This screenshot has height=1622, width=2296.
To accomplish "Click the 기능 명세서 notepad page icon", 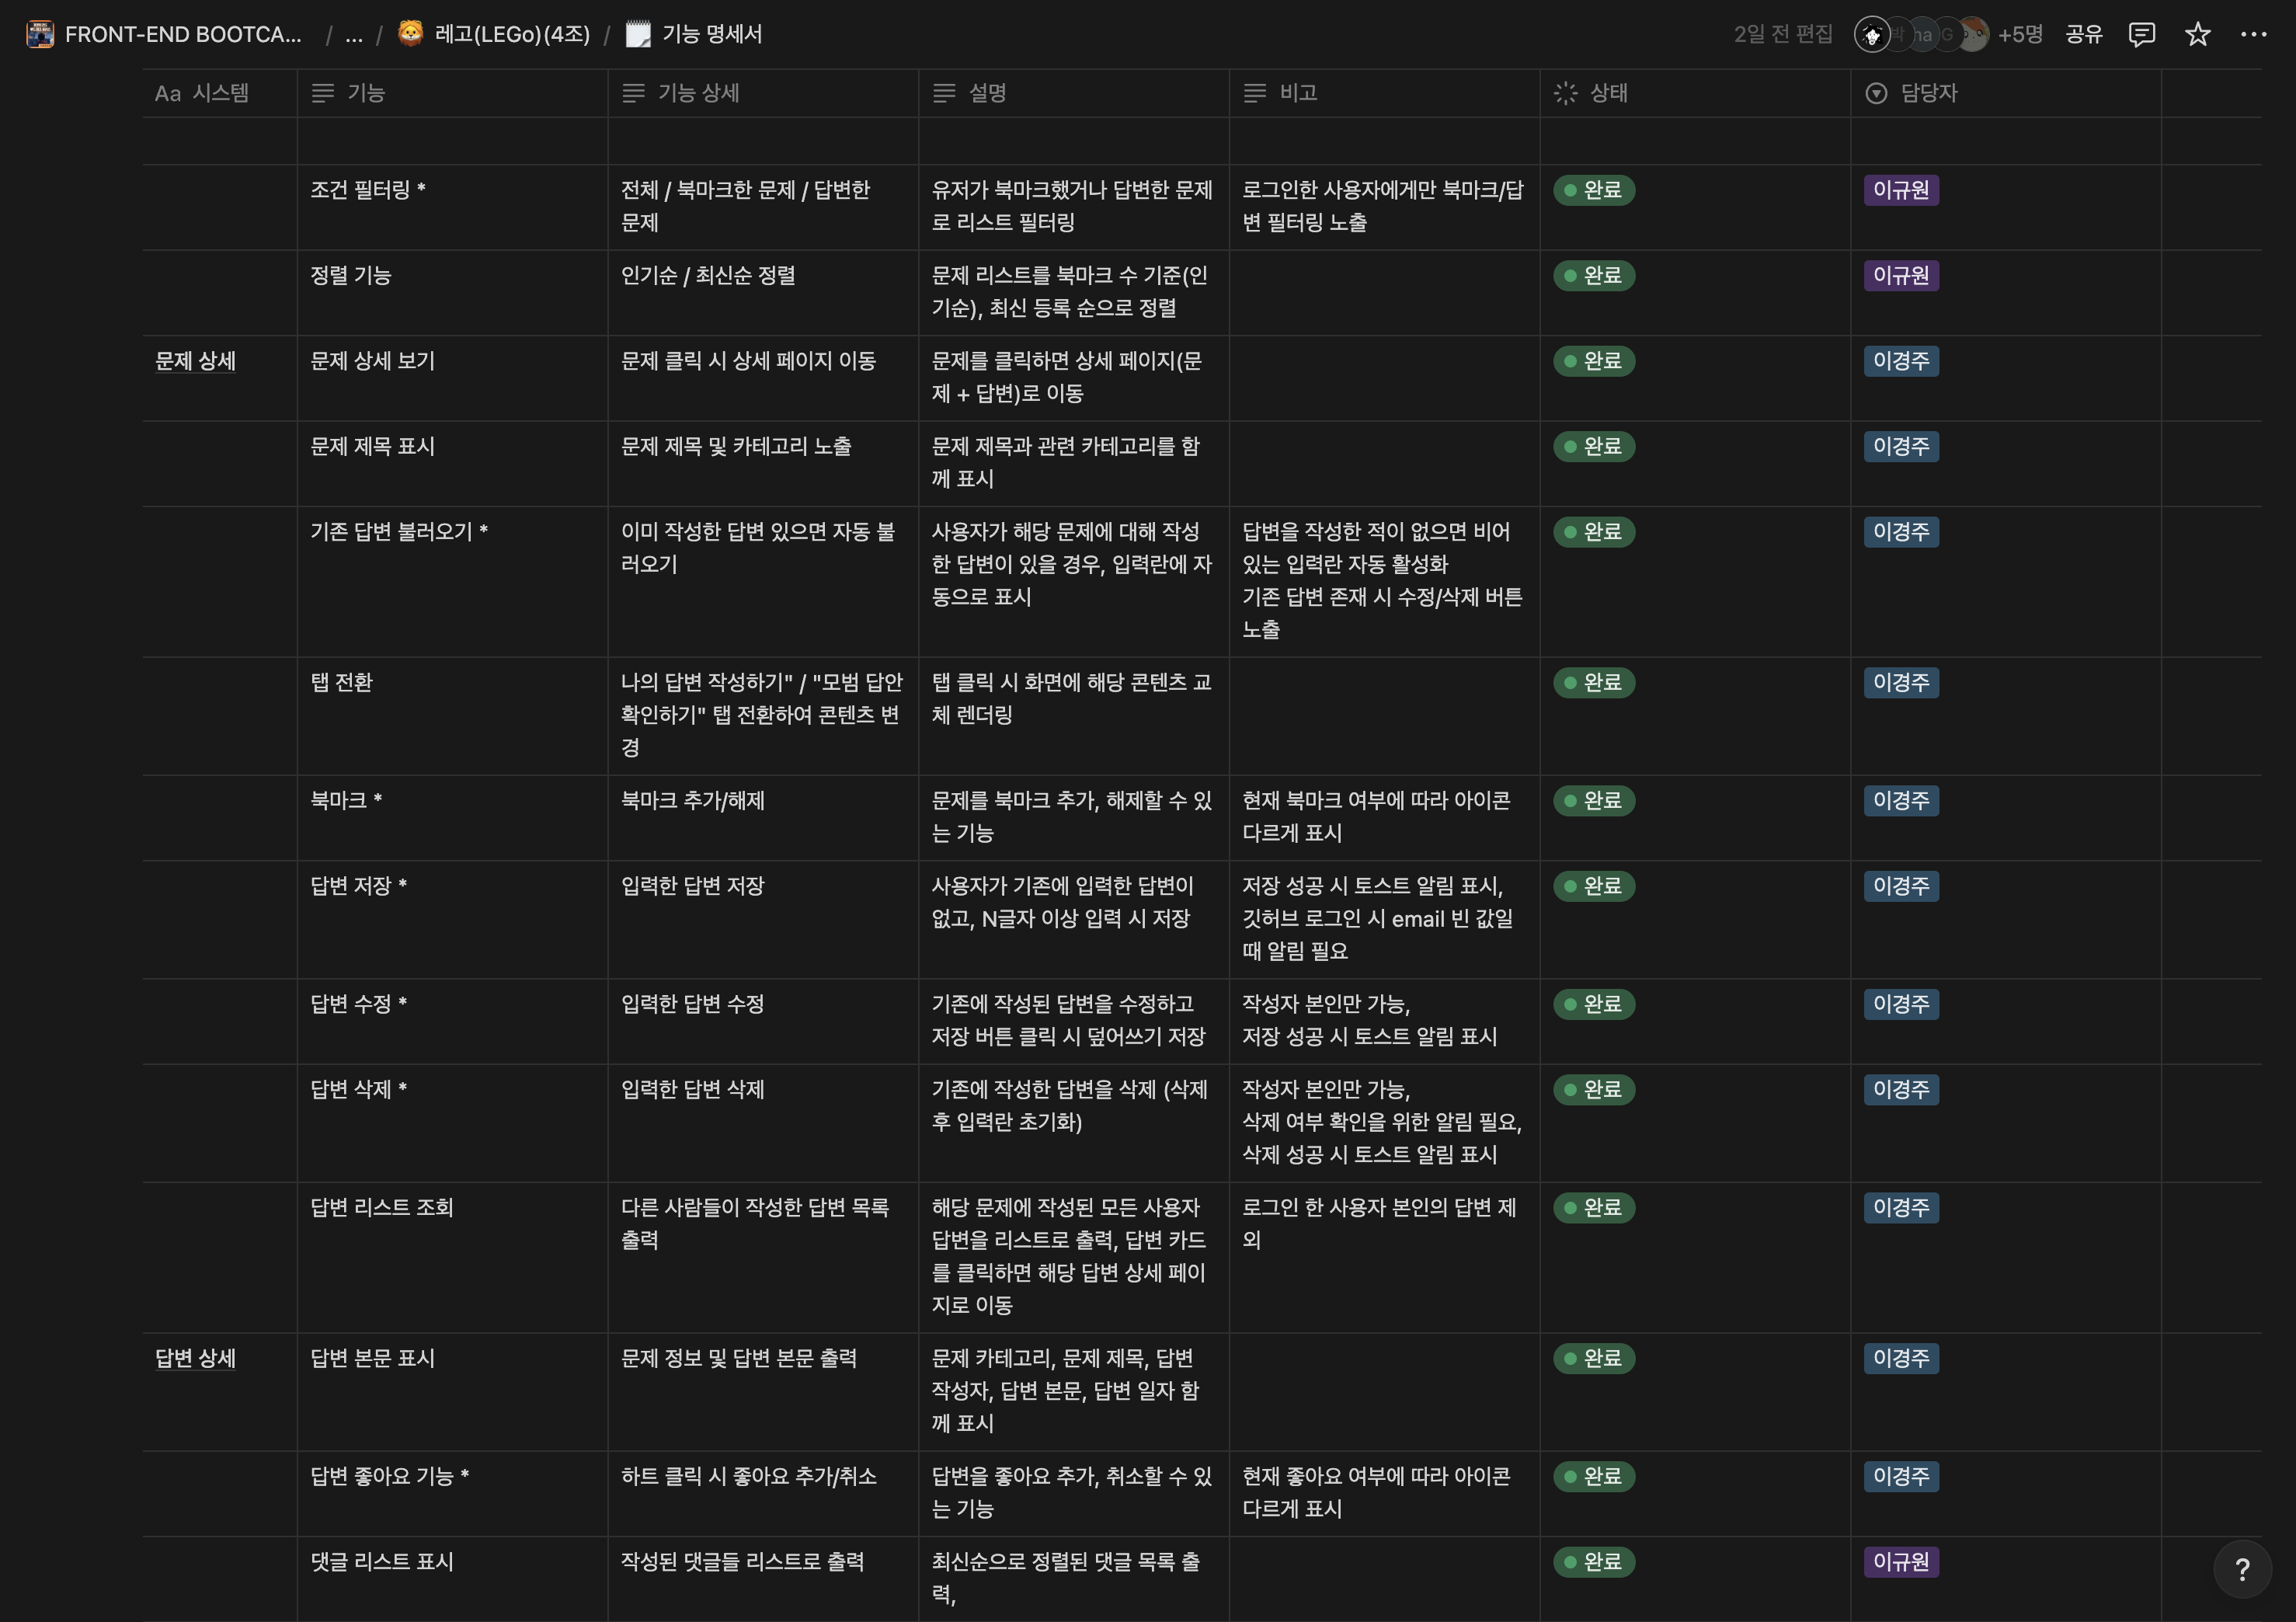I will [637, 35].
